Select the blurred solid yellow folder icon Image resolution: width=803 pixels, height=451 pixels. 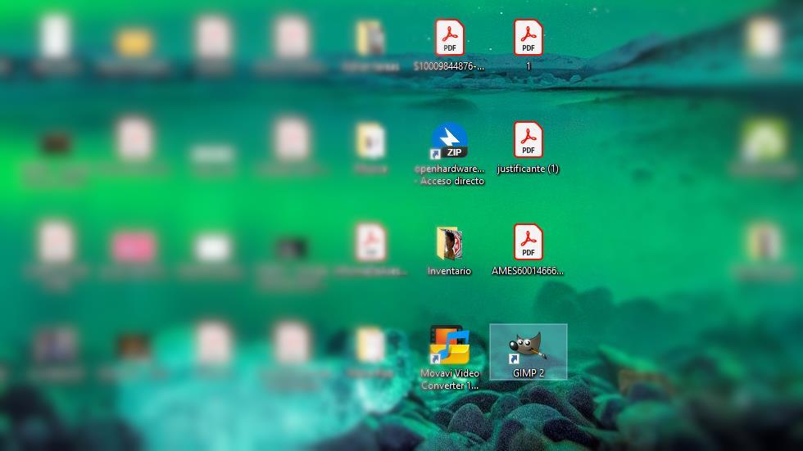click(134, 43)
